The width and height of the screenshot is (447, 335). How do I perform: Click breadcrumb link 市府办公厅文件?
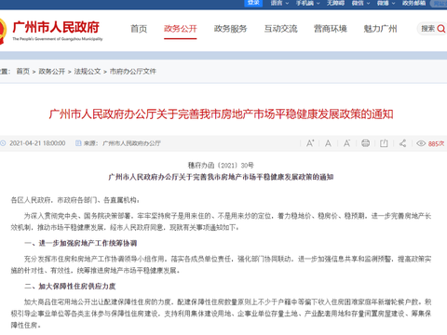(x=133, y=72)
